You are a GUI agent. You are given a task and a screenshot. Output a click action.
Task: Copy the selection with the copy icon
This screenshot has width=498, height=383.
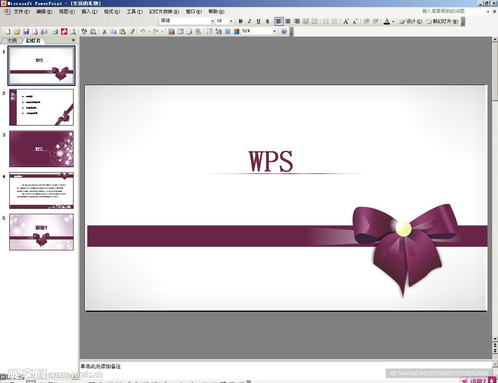[113, 32]
